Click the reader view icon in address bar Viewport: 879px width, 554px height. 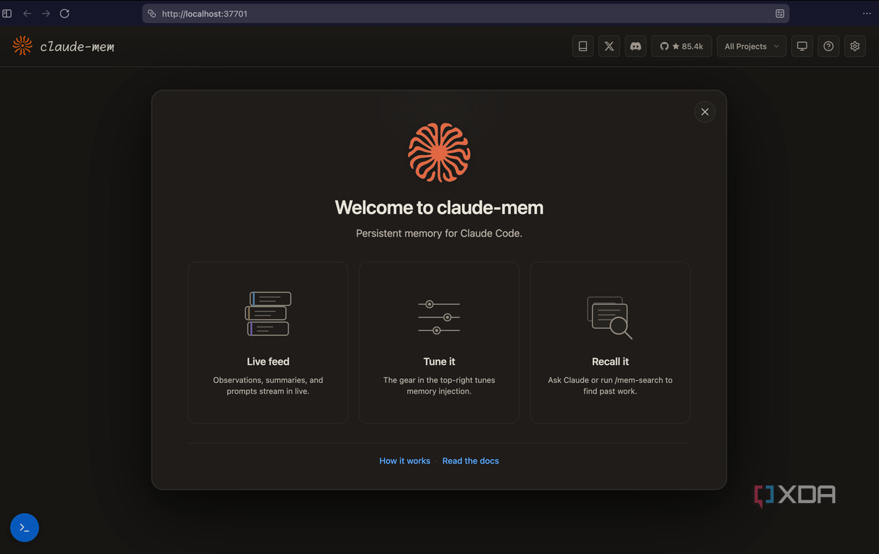click(x=780, y=13)
